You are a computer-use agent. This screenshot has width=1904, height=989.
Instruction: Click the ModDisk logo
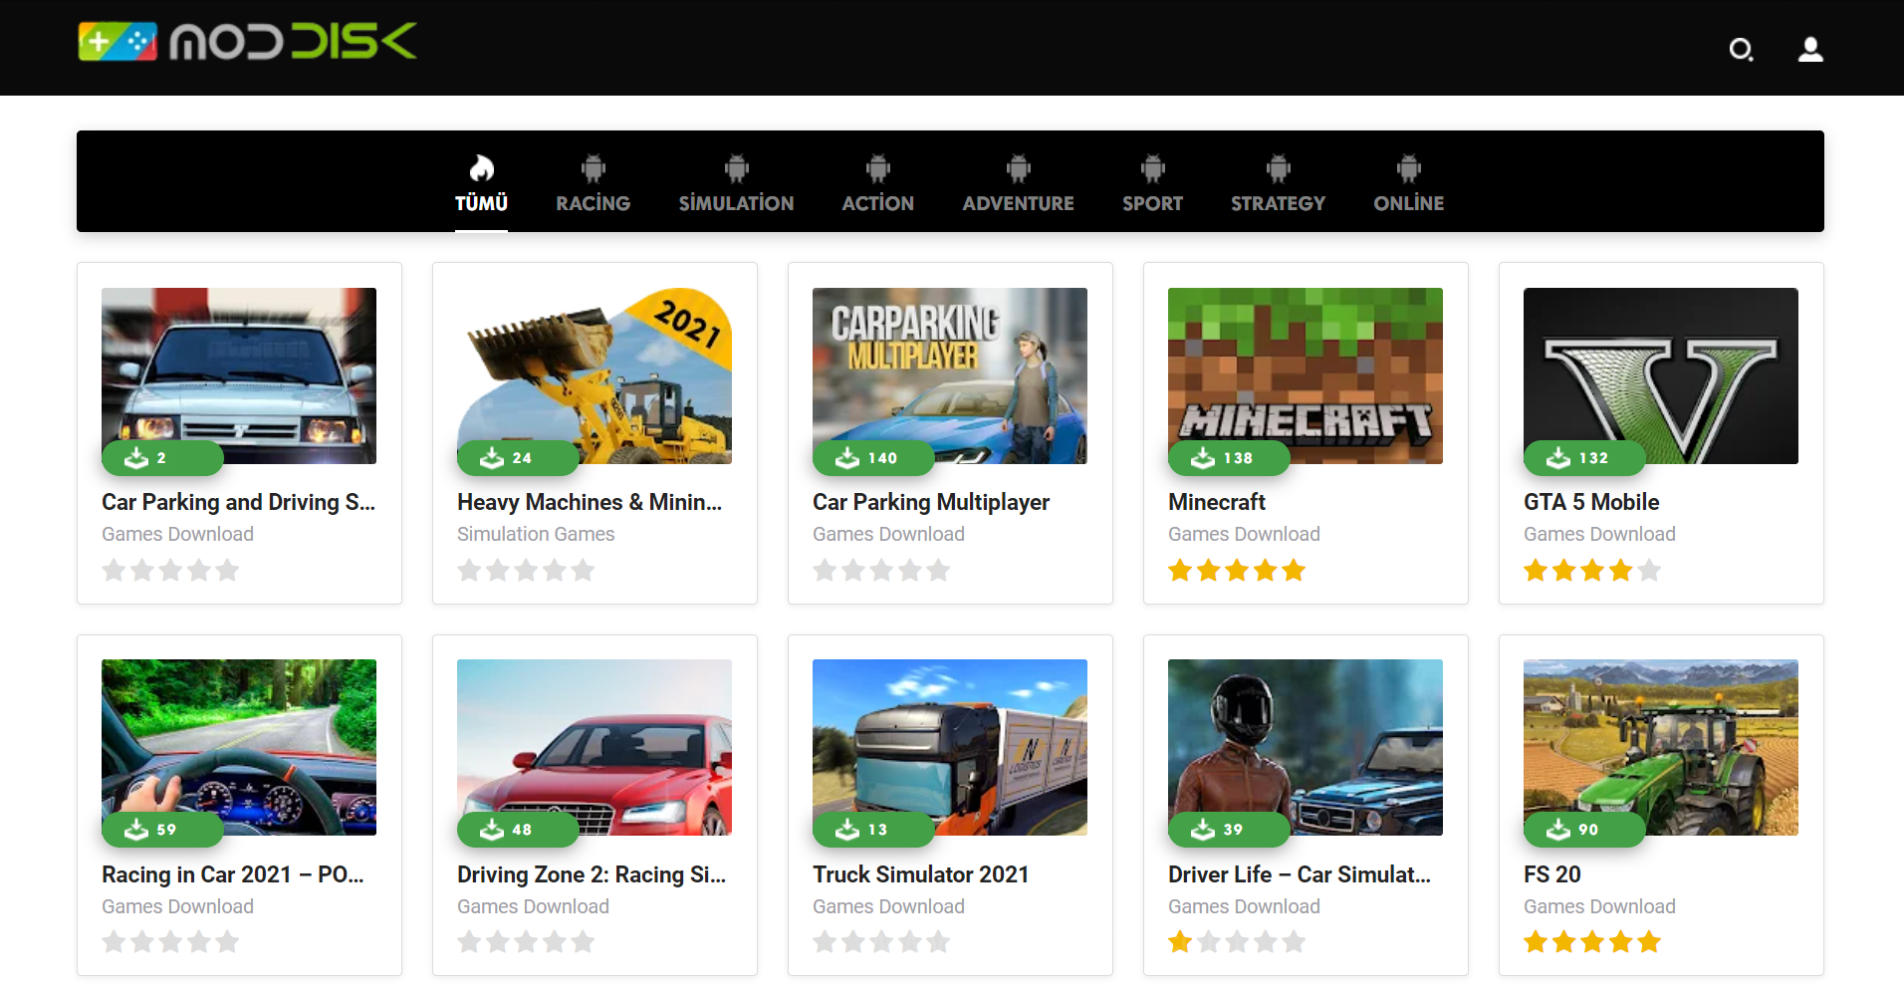(247, 42)
